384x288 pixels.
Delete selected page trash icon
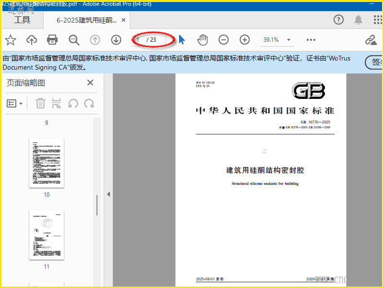tap(40, 103)
